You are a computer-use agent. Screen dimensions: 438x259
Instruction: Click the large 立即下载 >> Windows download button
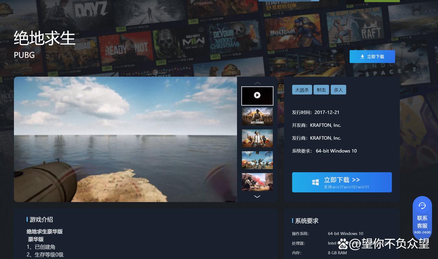[342, 182]
